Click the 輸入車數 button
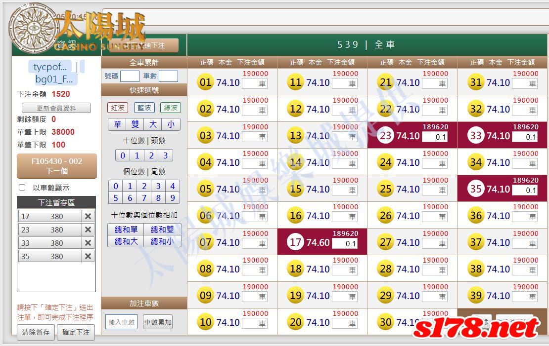 point(121,322)
